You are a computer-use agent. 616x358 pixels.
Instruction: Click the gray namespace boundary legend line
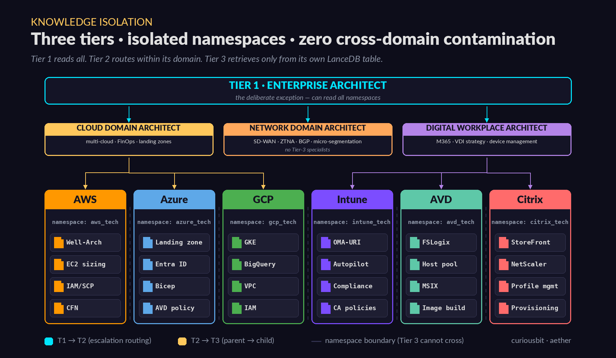316,341
